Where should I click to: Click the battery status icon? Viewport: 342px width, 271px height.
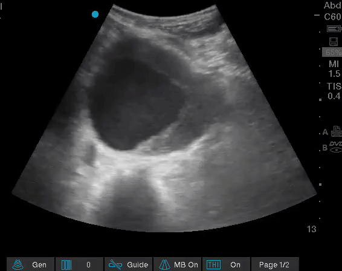coord(334,28)
